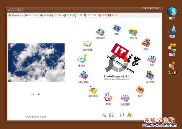Open the 'Clone Stamp' Video link
The image size is (182, 129).
coord(35,117)
